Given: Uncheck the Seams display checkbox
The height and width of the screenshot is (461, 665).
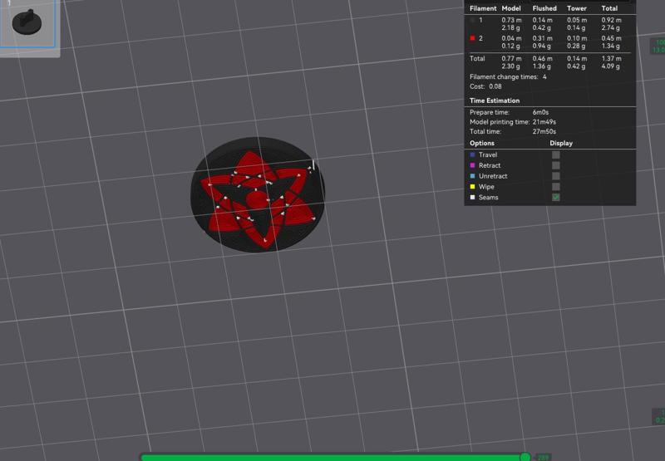Looking at the screenshot, I should pyautogui.click(x=555, y=197).
